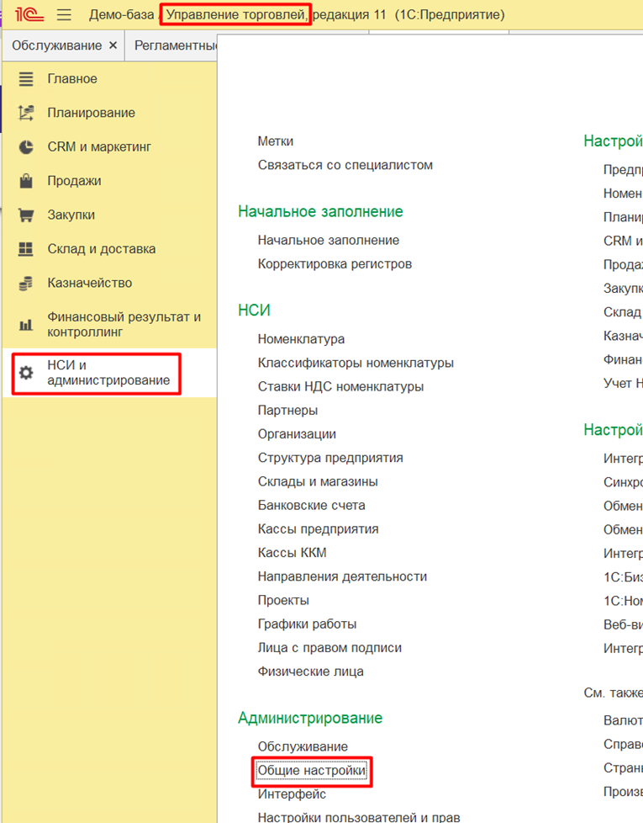The width and height of the screenshot is (643, 823).
Task: Click the НСИ и администрирование gear icon
Action: point(26,373)
